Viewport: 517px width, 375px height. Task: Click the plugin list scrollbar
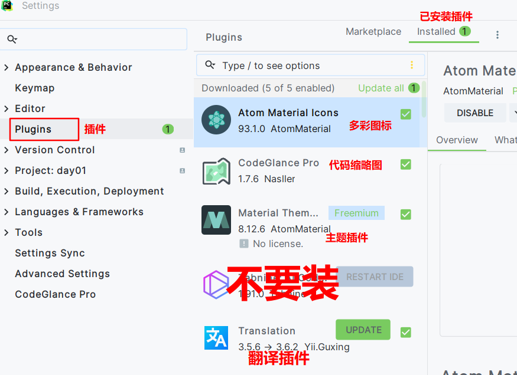424,99
